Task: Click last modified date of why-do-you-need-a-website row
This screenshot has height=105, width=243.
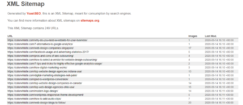Action: [x=219, y=40]
